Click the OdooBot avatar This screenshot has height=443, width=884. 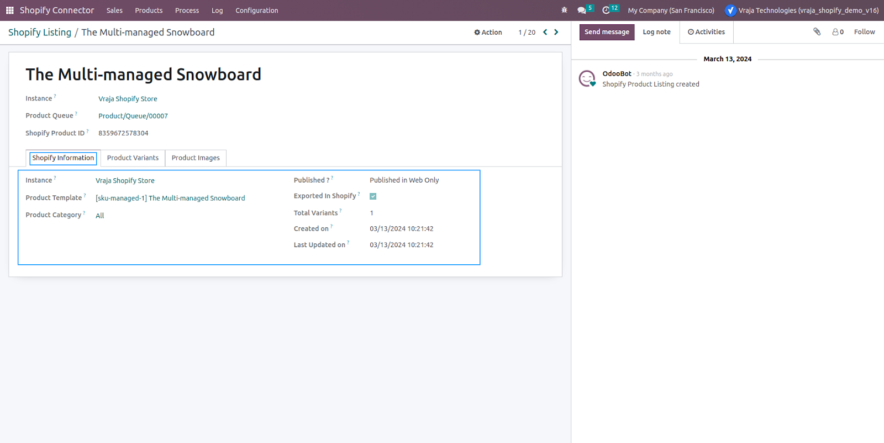587,78
